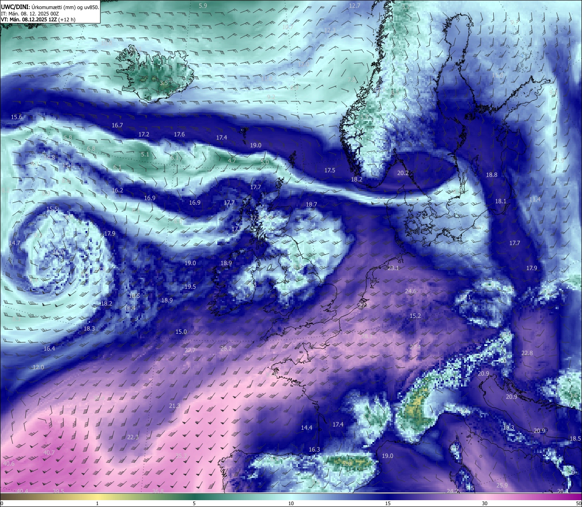Click the map value '16.4'
Viewport: 582px width, 507px height.
click(x=49, y=349)
